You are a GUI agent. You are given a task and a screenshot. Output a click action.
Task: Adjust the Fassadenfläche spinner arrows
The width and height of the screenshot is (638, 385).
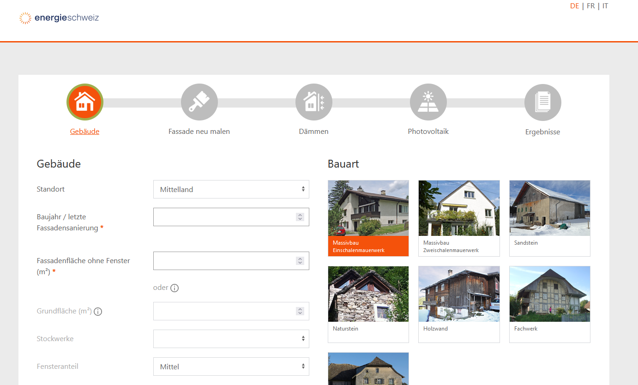[x=300, y=261]
